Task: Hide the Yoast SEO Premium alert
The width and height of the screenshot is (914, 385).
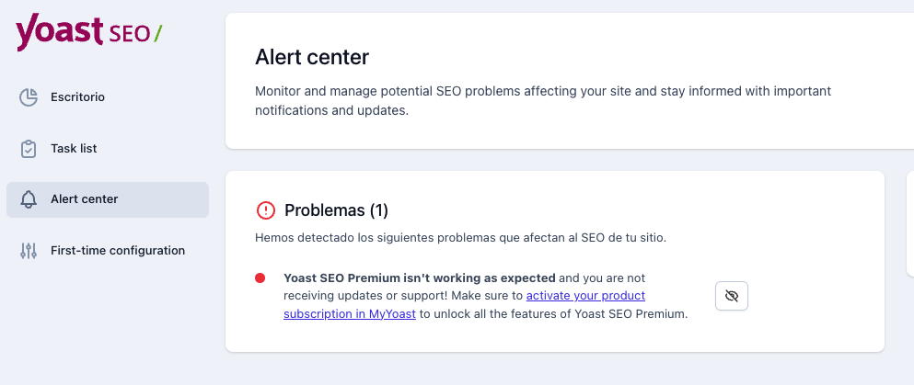Action: tap(732, 296)
